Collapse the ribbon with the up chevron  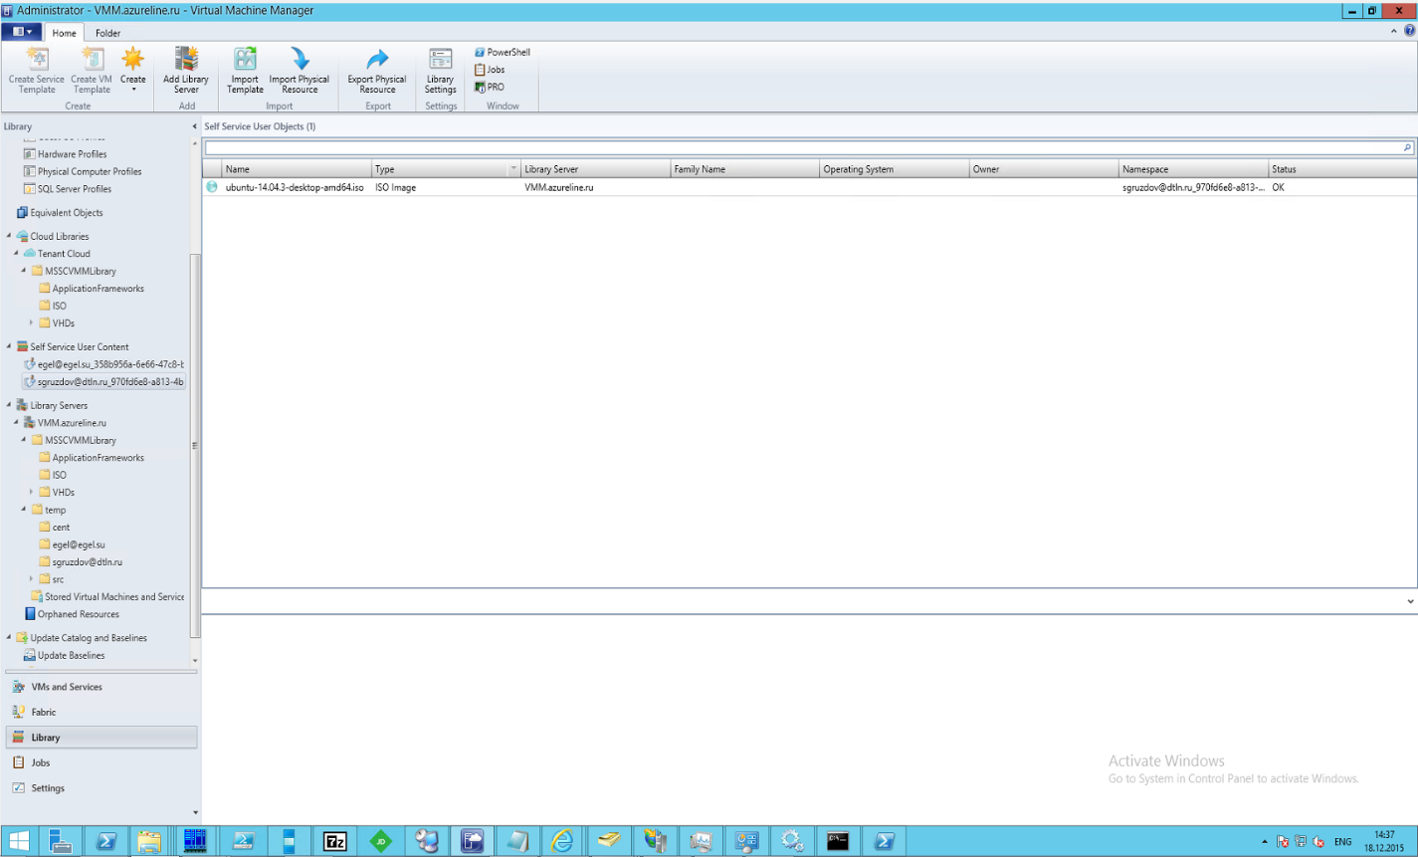tap(1394, 31)
